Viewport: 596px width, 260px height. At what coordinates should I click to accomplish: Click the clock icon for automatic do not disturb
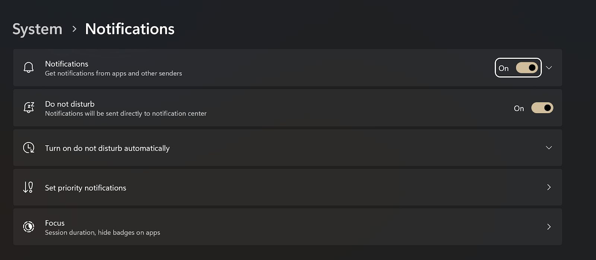click(x=29, y=148)
